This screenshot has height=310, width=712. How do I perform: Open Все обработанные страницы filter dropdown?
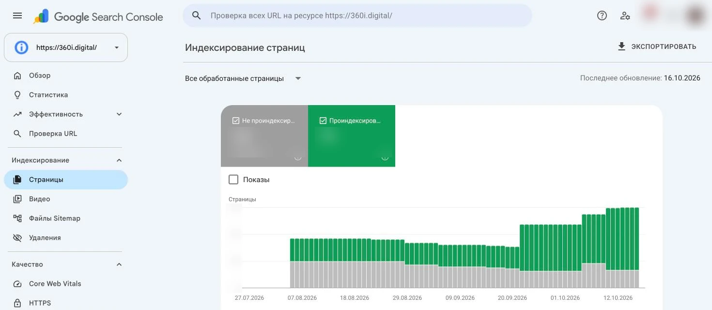pos(244,78)
